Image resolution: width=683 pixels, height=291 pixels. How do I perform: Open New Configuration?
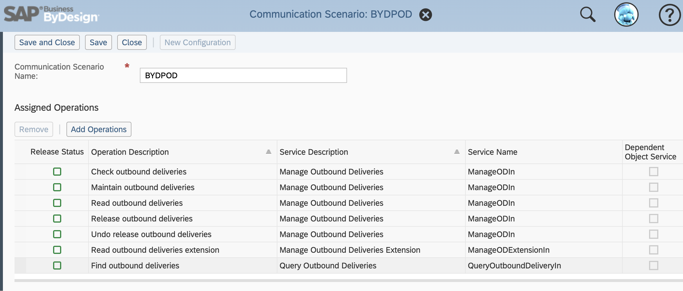click(197, 42)
